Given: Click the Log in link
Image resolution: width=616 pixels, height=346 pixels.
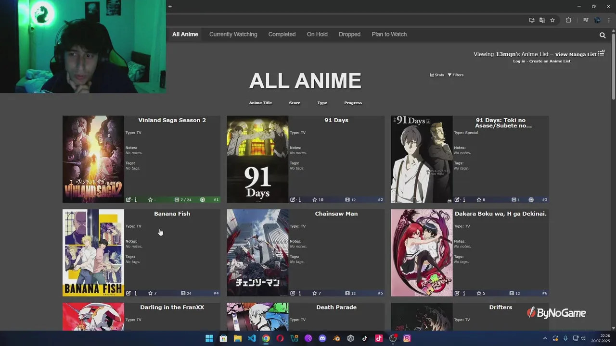Looking at the screenshot, I should point(519,62).
